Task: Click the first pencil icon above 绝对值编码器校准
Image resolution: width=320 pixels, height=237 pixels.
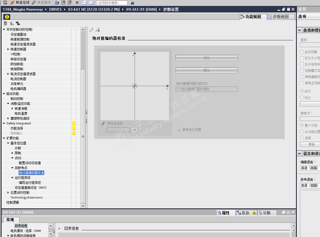Action: 92,30
